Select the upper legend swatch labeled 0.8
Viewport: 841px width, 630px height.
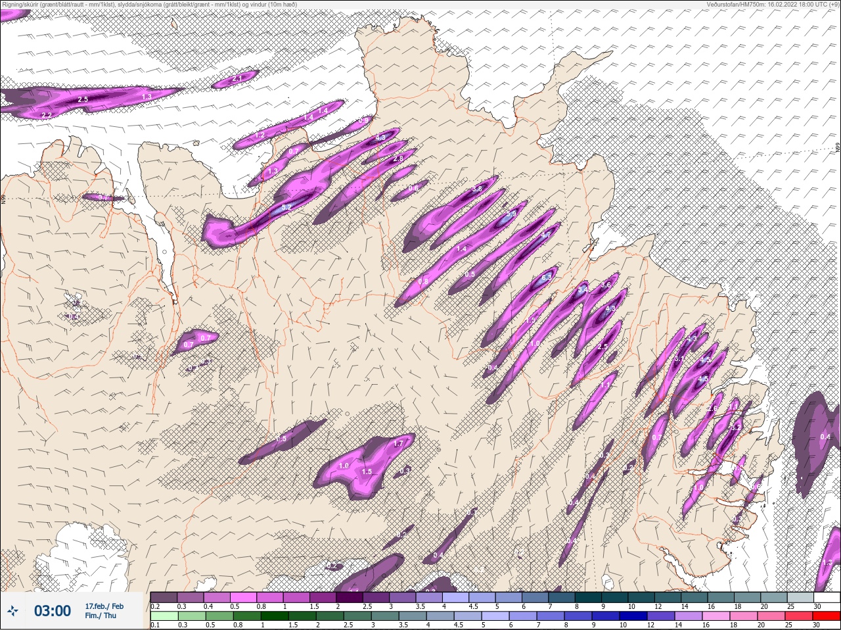coord(270,598)
